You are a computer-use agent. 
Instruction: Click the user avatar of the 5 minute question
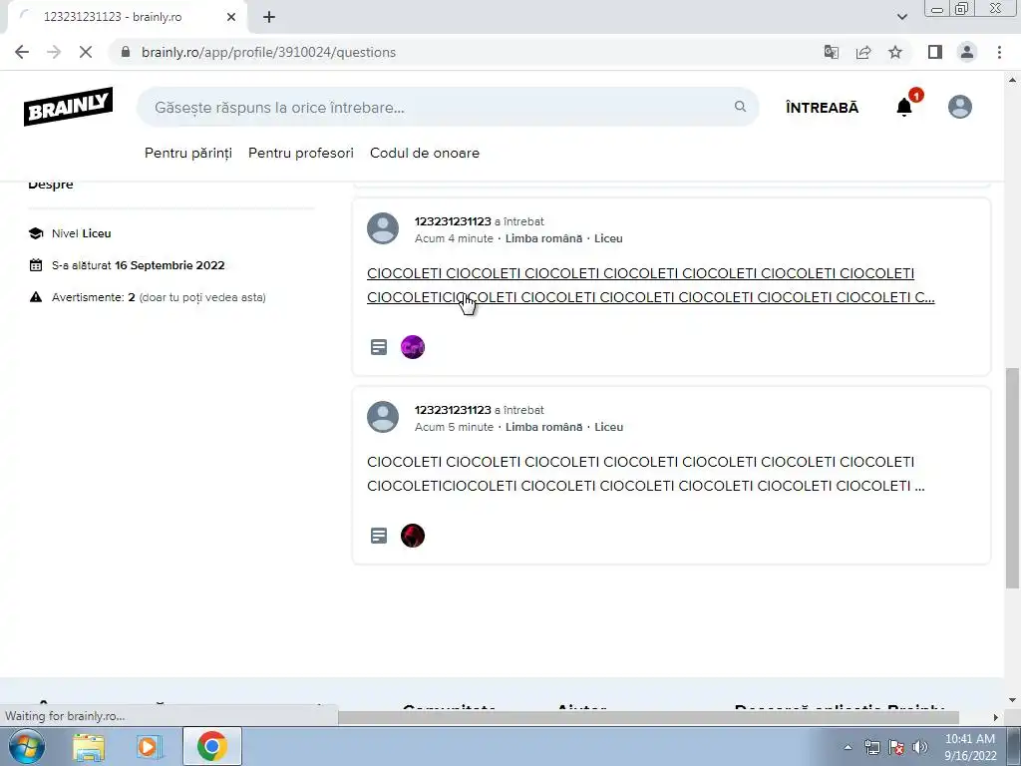(x=383, y=417)
